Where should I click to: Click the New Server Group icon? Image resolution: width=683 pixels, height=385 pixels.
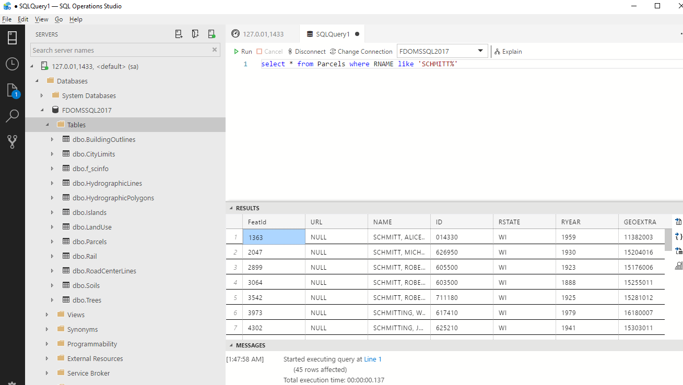(x=195, y=34)
